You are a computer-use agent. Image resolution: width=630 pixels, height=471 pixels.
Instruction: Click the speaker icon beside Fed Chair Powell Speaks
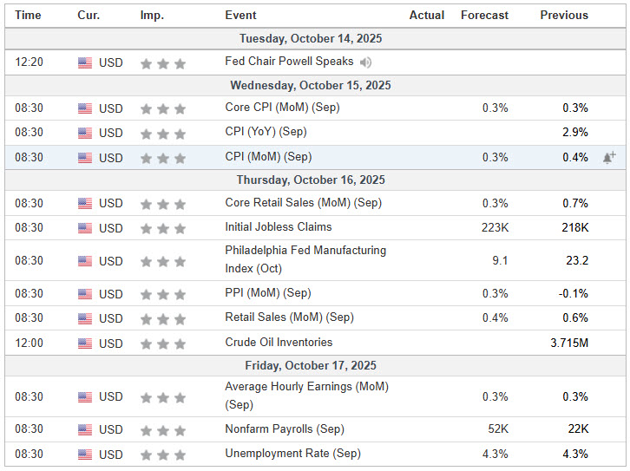[x=366, y=62]
